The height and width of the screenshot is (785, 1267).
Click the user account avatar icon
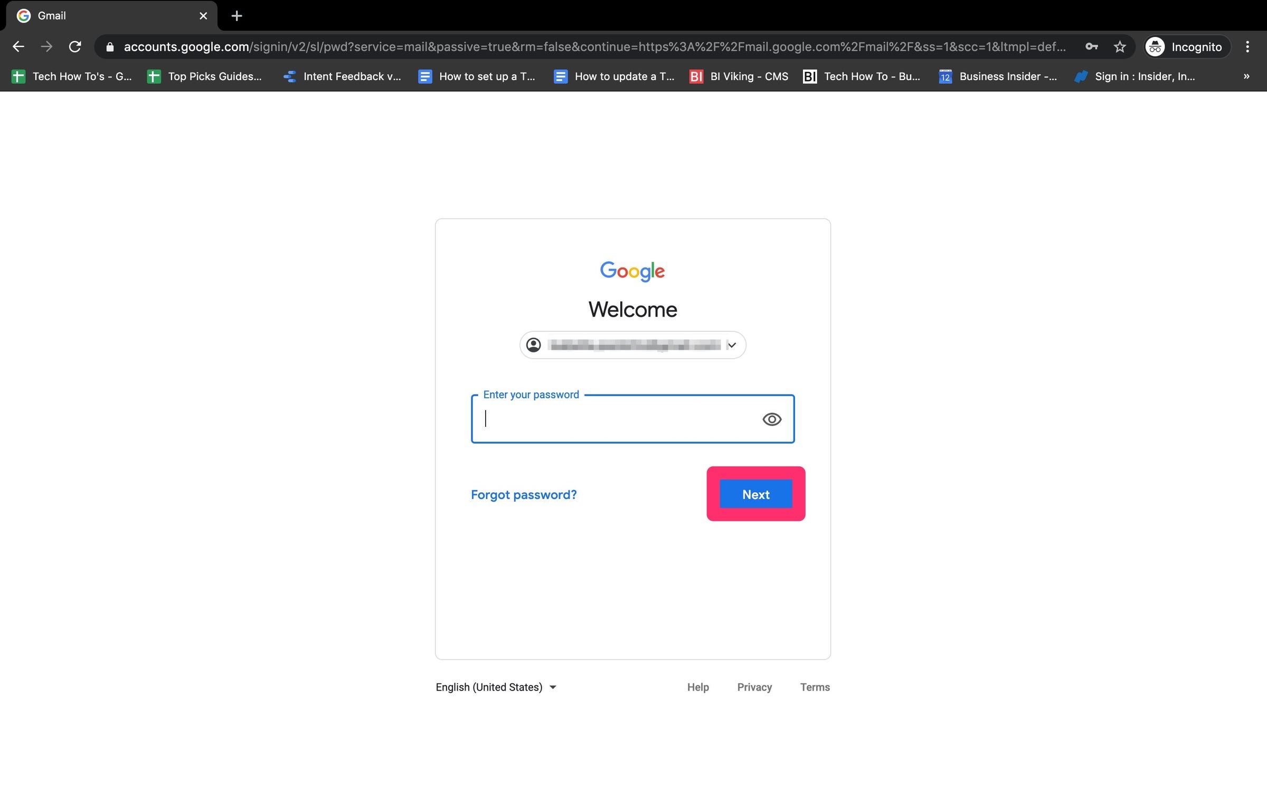[x=535, y=344]
